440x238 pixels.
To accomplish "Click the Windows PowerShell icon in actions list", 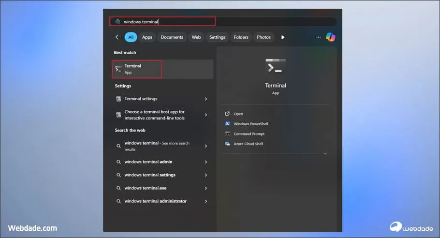I will pos(228,124).
